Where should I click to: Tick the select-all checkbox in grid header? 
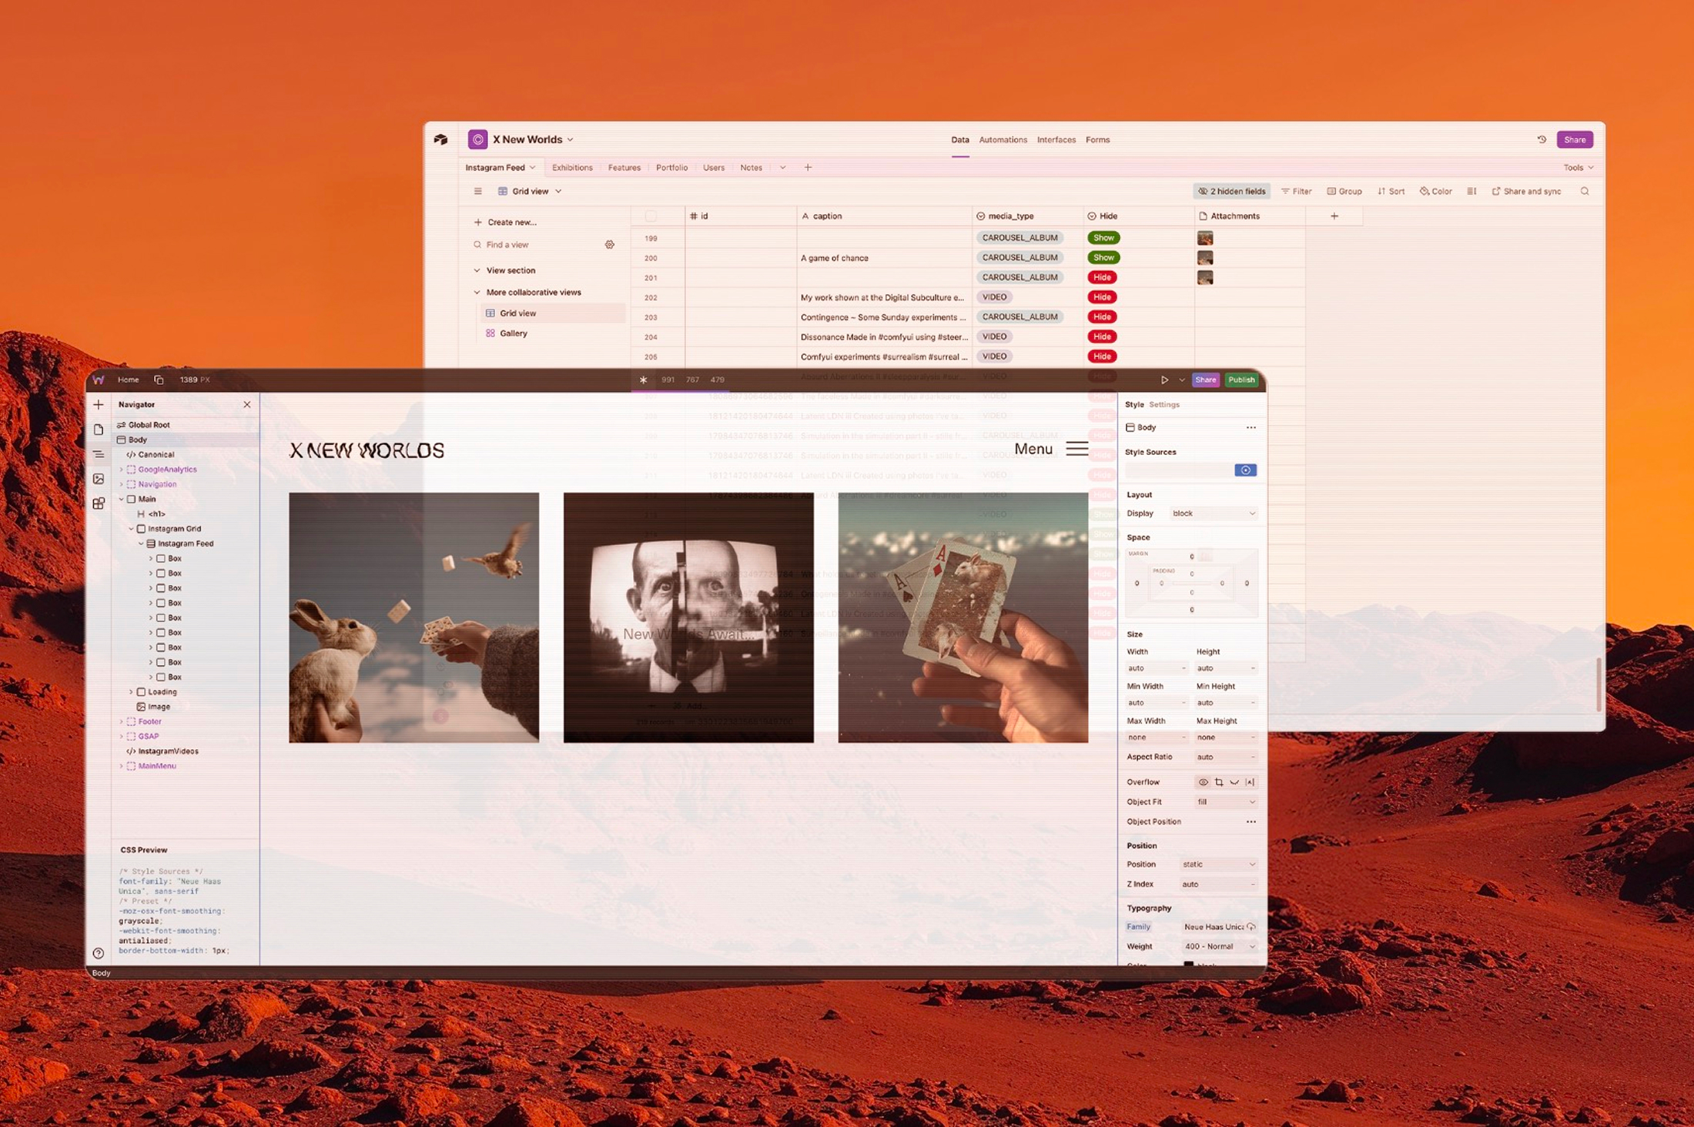pos(651,216)
